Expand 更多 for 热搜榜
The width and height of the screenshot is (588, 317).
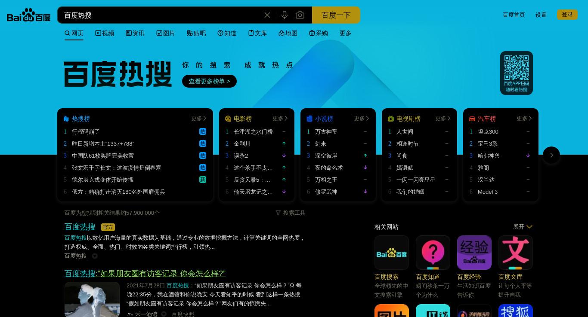[199, 119]
